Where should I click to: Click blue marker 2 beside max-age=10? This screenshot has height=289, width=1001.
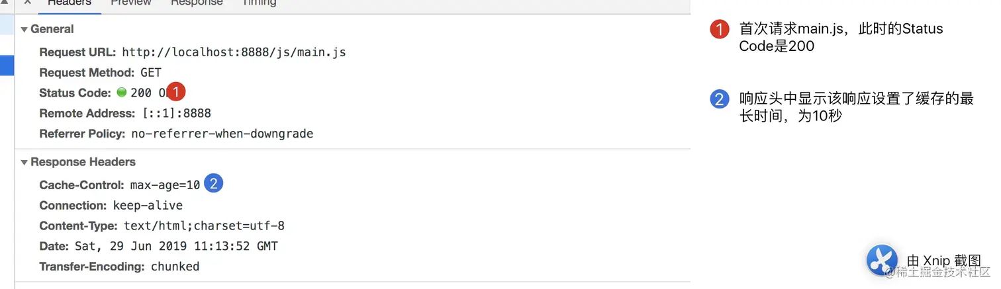pyautogui.click(x=213, y=184)
